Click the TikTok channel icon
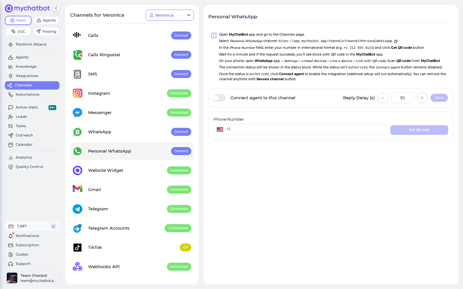The height and width of the screenshot is (289, 463). tap(77, 248)
